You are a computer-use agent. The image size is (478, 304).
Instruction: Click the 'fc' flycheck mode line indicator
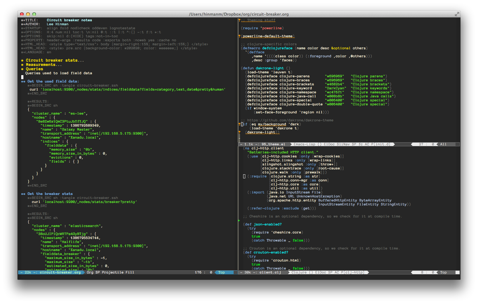coord(360,144)
